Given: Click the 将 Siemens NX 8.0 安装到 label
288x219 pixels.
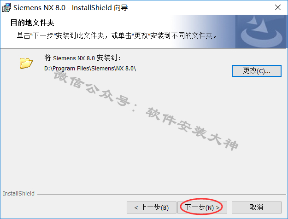Looking at the screenshot, I should 82,58.
